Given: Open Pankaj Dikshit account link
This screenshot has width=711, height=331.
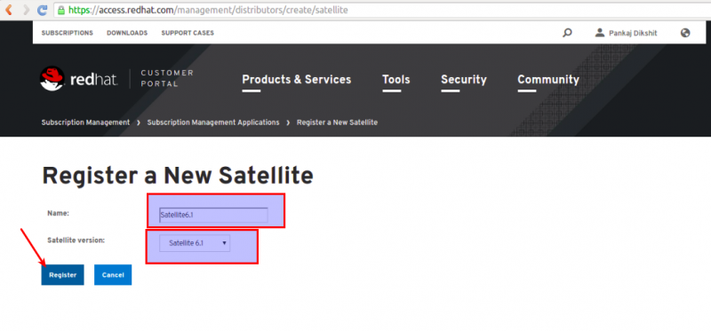Looking at the screenshot, I should [x=633, y=33].
